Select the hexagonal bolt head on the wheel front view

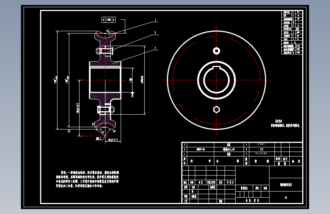click(x=216, y=110)
